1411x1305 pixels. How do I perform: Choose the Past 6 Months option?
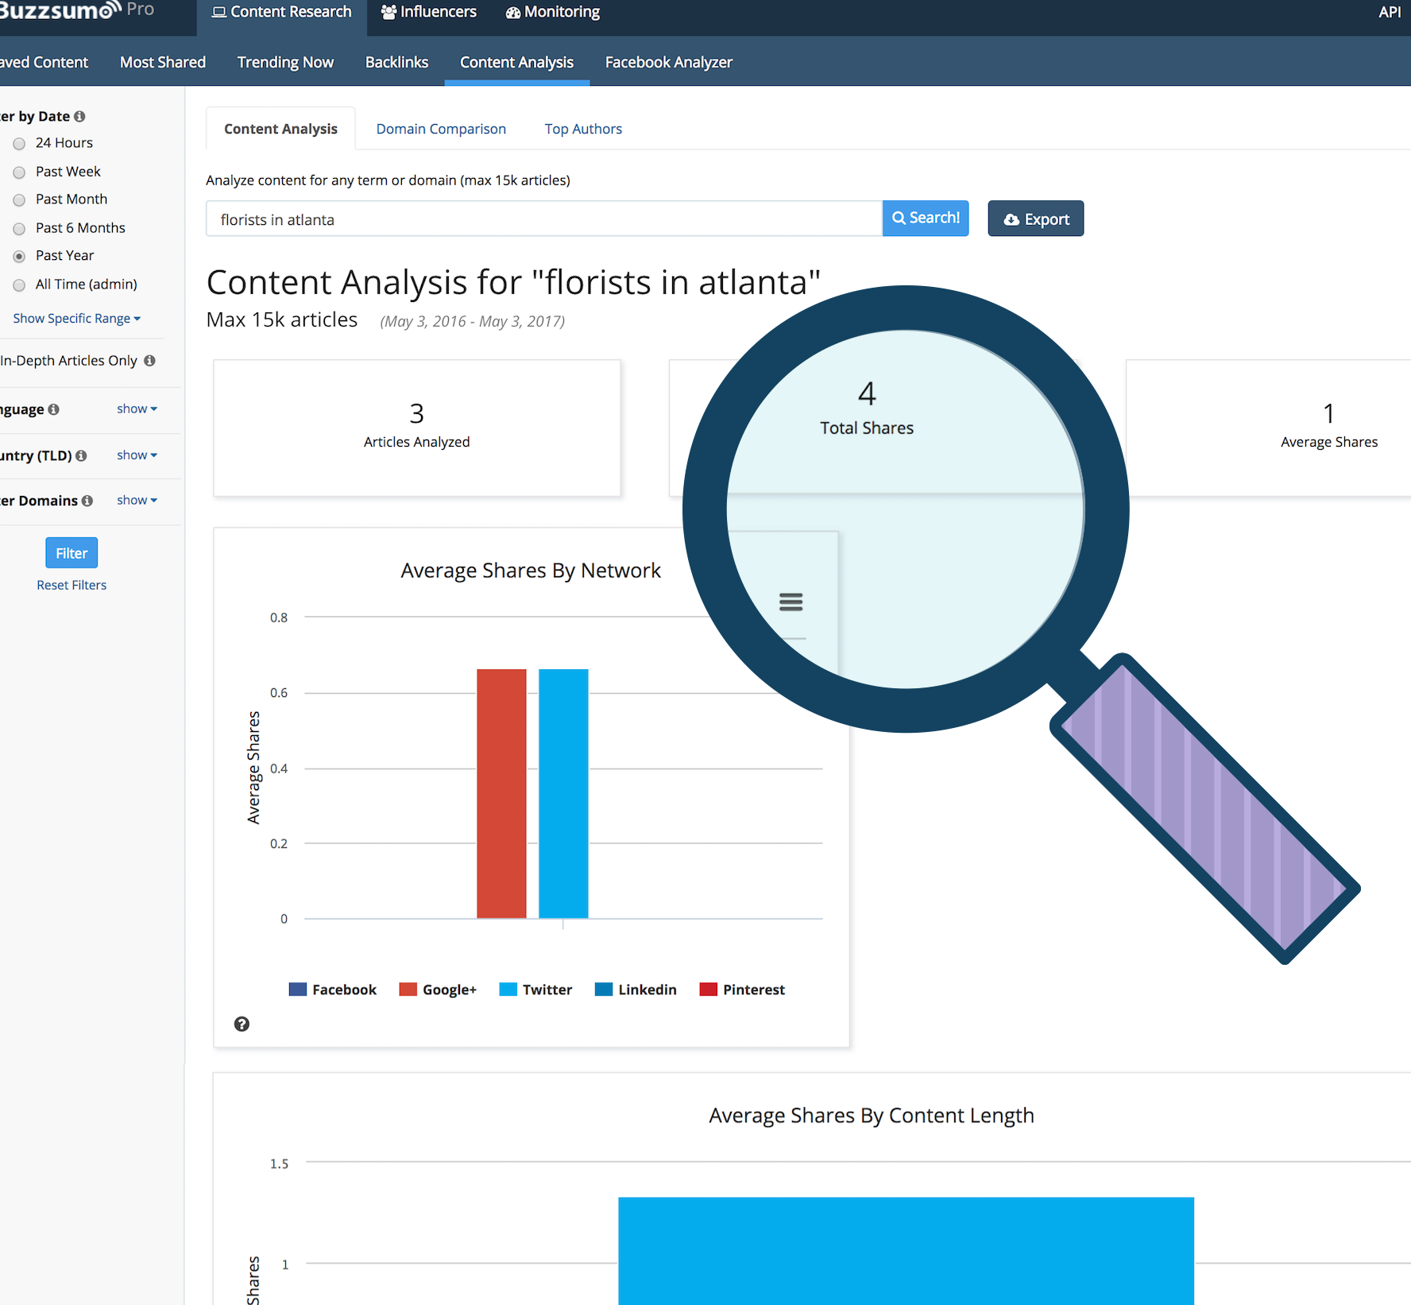click(19, 229)
